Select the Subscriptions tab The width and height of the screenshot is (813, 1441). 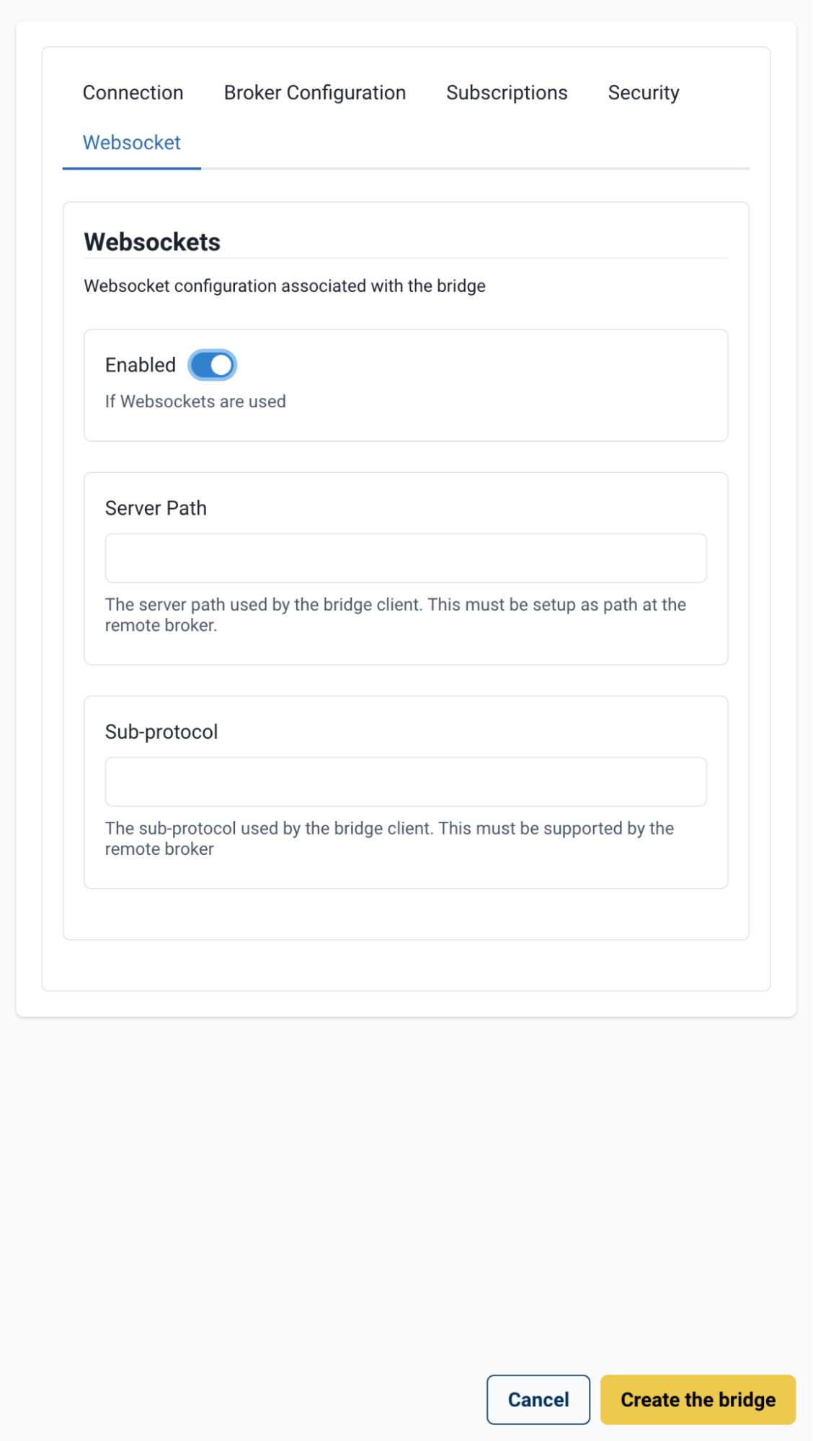[x=507, y=92]
